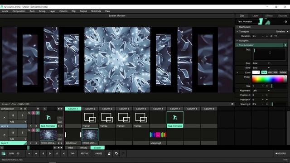This screenshot has width=290, height=163.
Task: Clear Layer 2 with its X button
Action: coord(4,118)
